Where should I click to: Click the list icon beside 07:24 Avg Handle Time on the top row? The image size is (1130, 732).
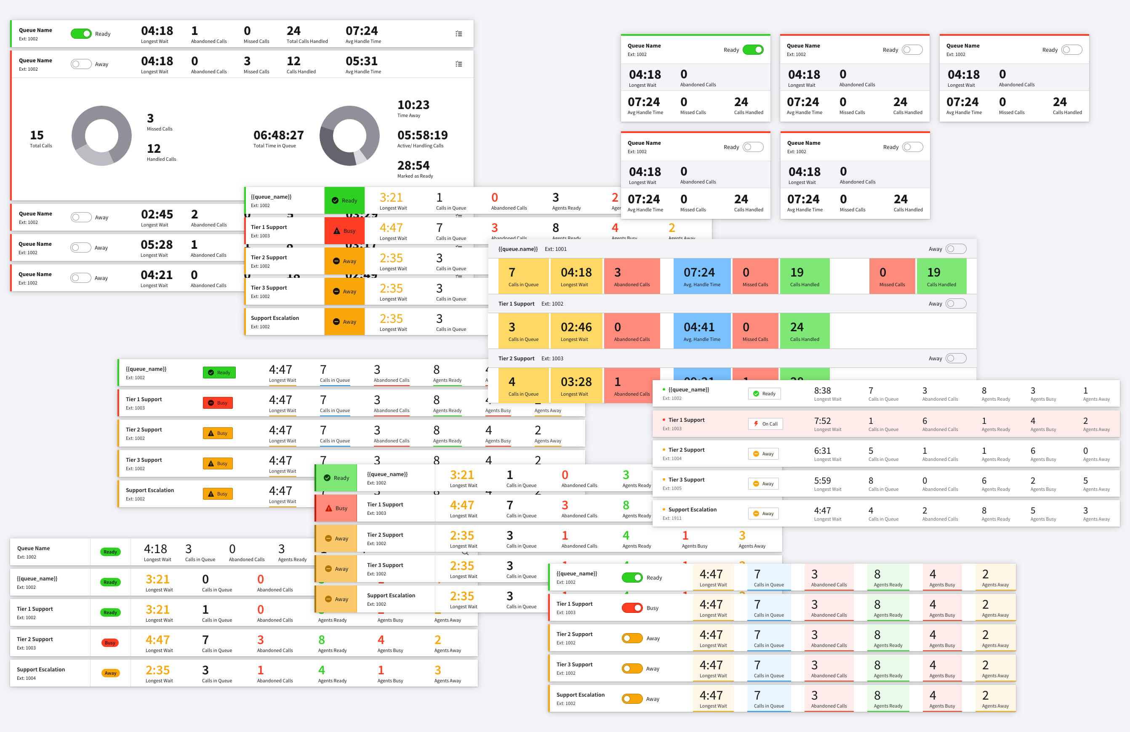coord(458,34)
